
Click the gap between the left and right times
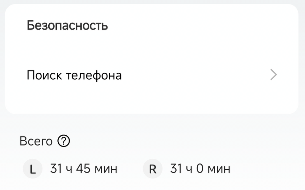[130, 169]
